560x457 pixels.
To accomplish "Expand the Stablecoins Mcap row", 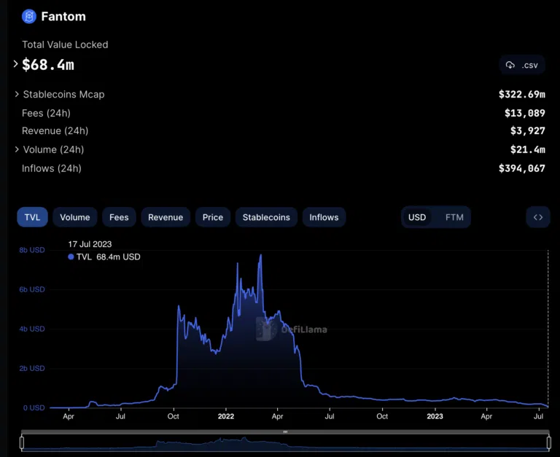I will (x=17, y=95).
